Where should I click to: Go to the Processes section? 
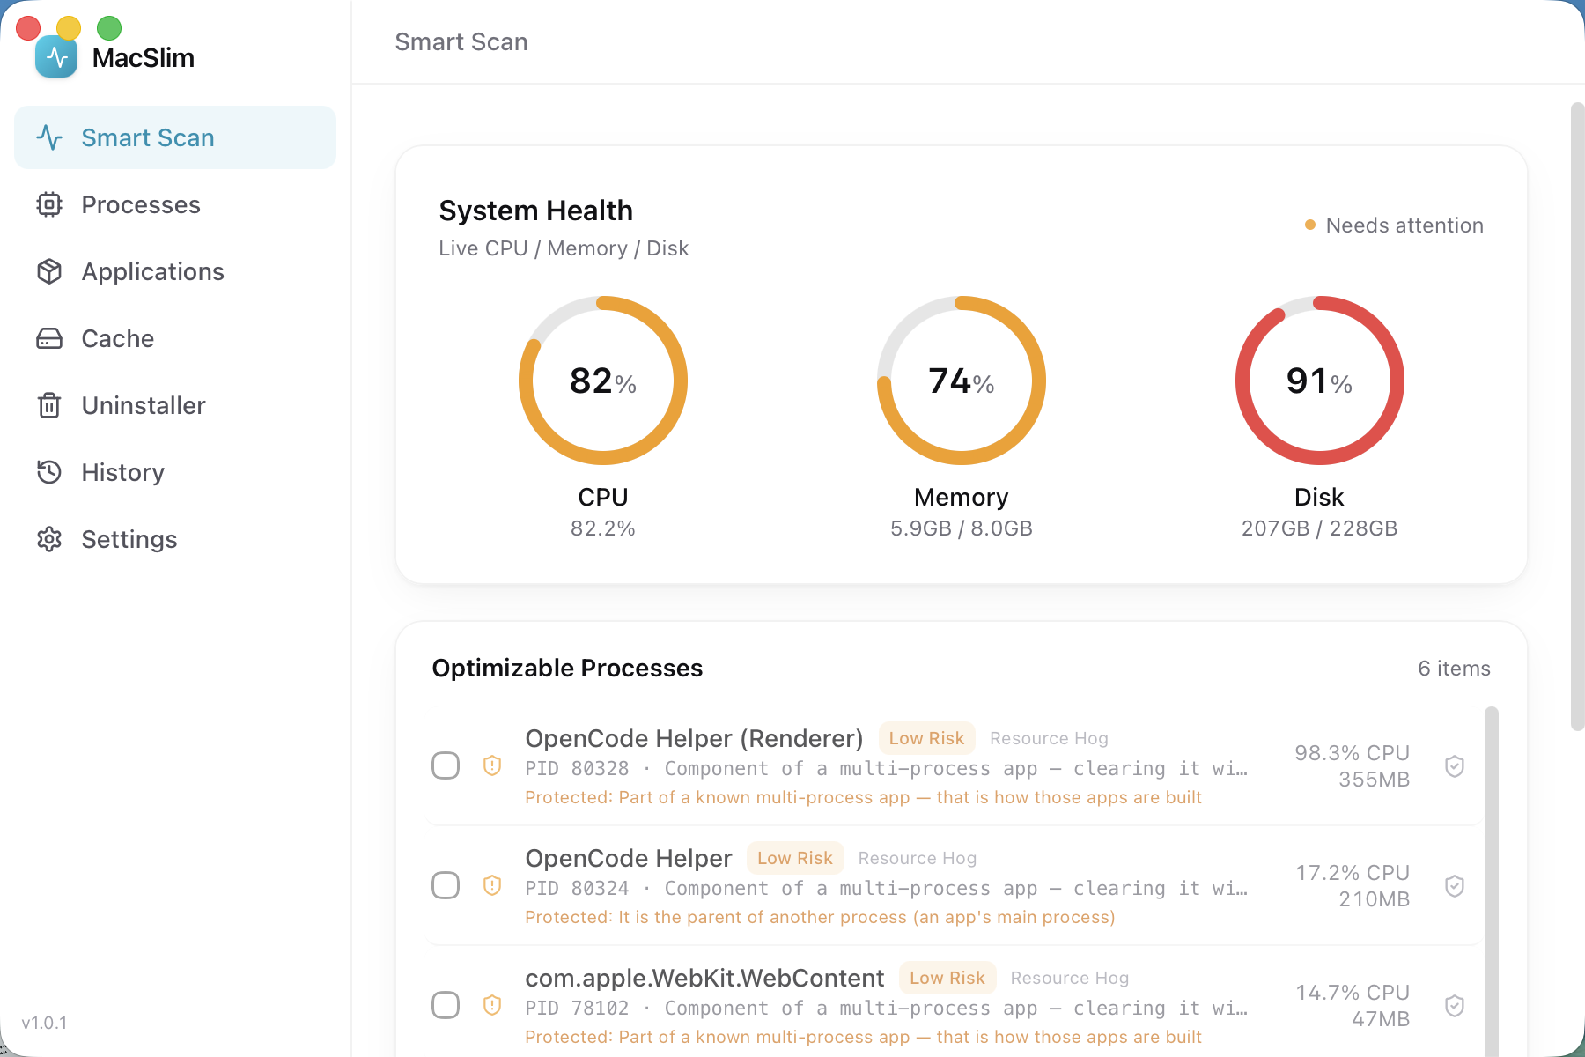175,204
